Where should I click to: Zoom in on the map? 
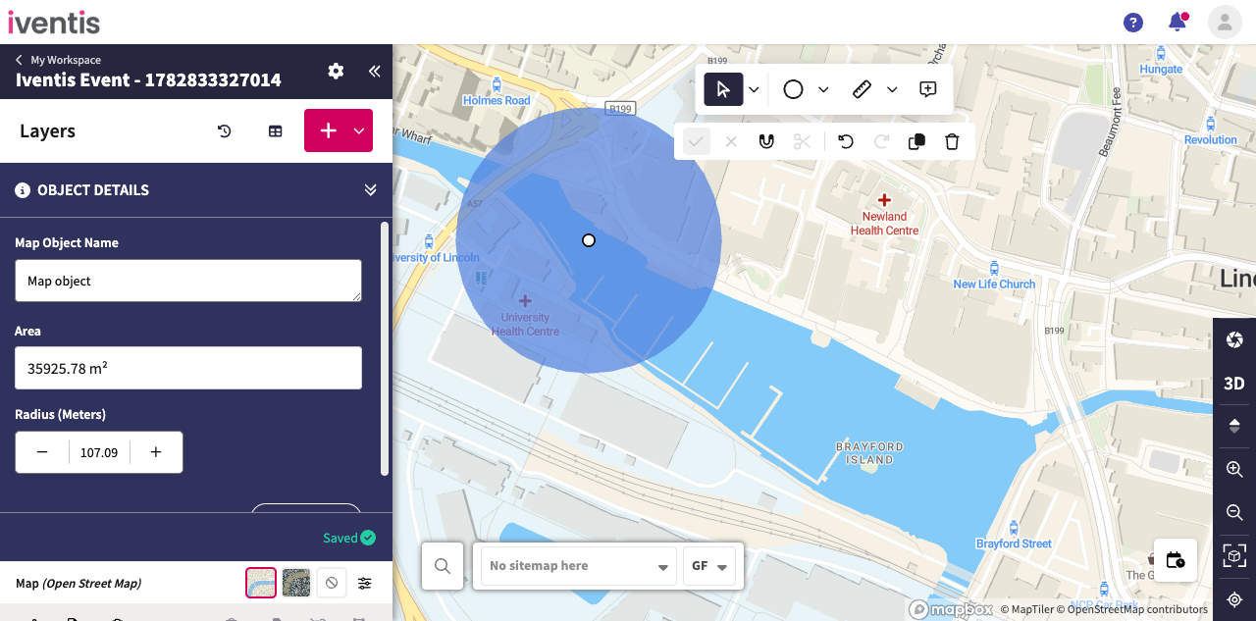coord(1234,469)
